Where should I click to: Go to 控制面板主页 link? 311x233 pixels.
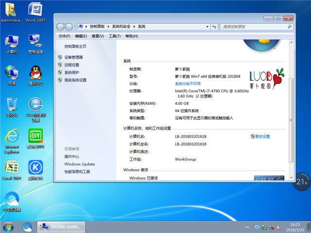[75, 47]
